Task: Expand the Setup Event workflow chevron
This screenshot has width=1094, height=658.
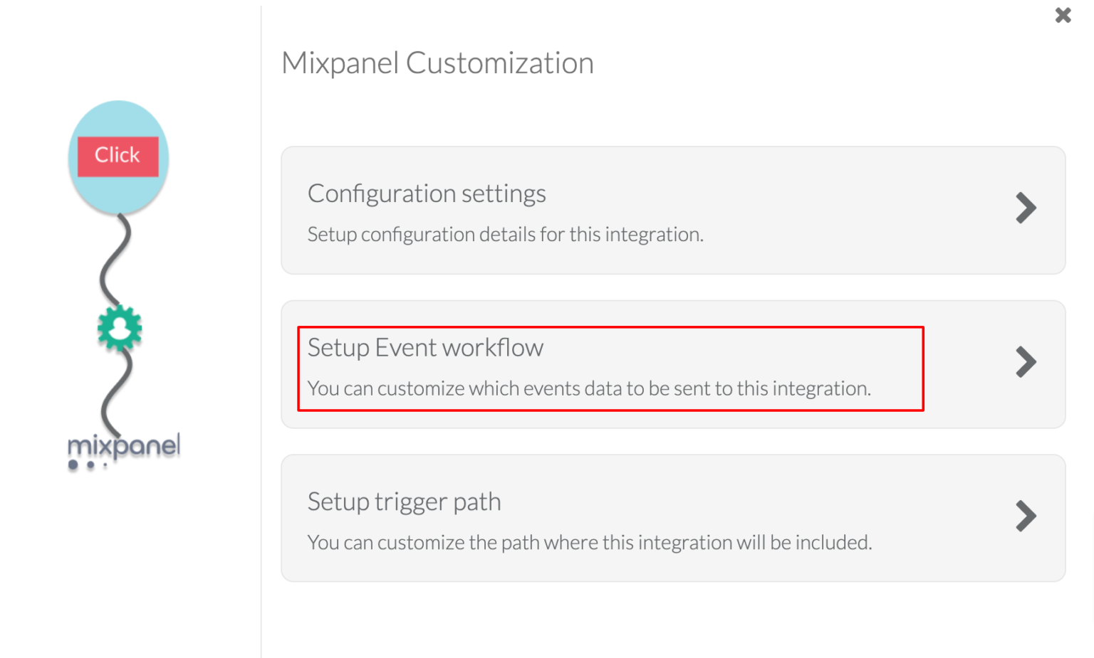Action: [x=1026, y=362]
